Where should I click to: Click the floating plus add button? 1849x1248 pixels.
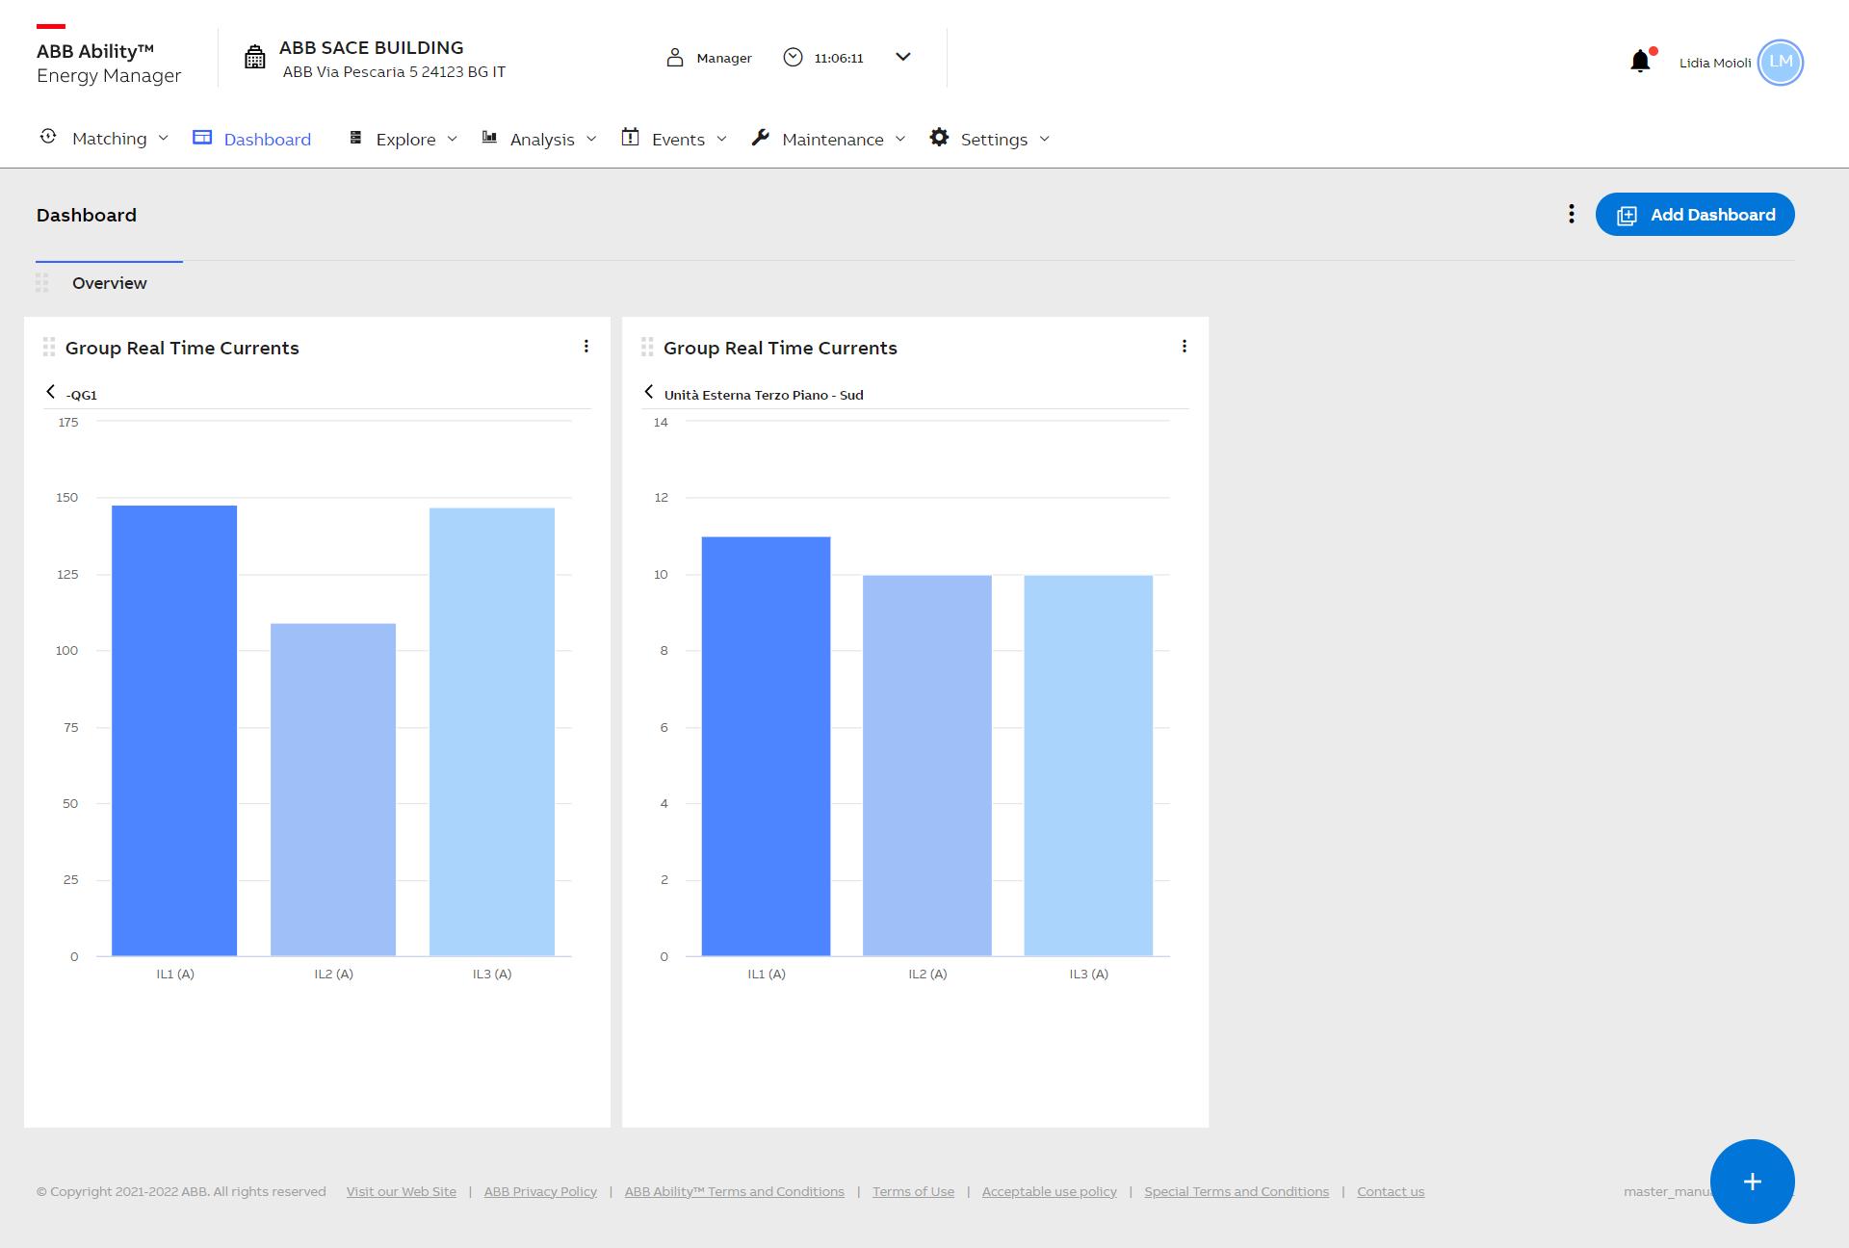coord(1752,1182)
